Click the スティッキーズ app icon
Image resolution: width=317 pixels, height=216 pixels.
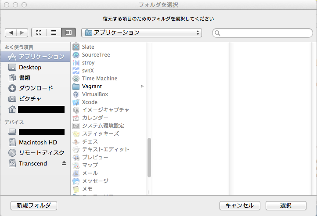coord(76,134)
